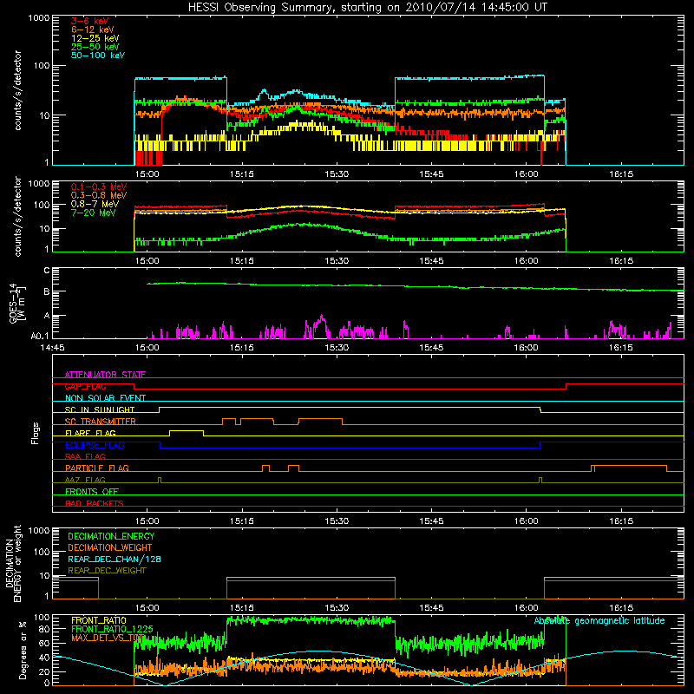Click the Degrees or % axis label
This screenshot has height=694, width=694.
[23, 650]
